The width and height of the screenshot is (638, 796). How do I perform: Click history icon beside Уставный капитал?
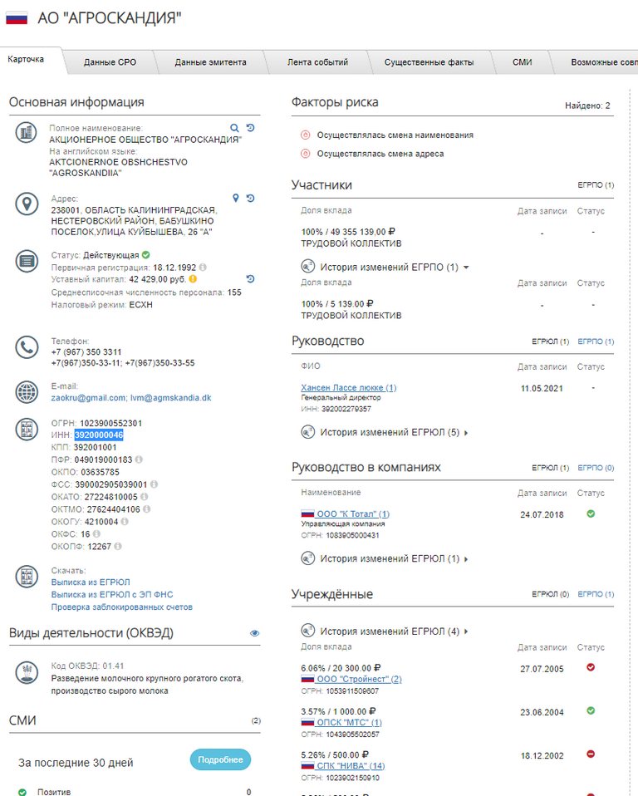click(x=250, y=278)
